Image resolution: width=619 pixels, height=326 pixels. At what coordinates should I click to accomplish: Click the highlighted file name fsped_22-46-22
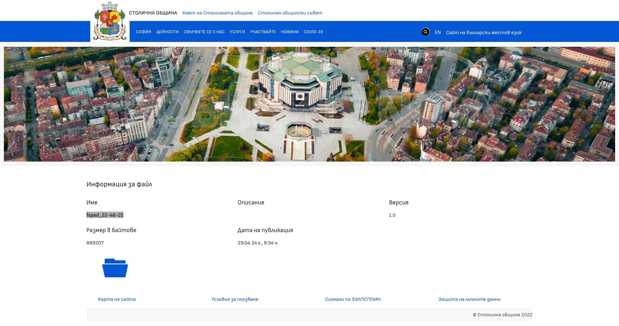(105, 215)
